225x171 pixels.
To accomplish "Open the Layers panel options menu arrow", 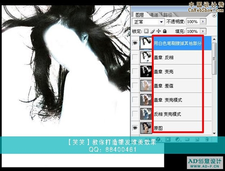I will (x=214, y=15).
